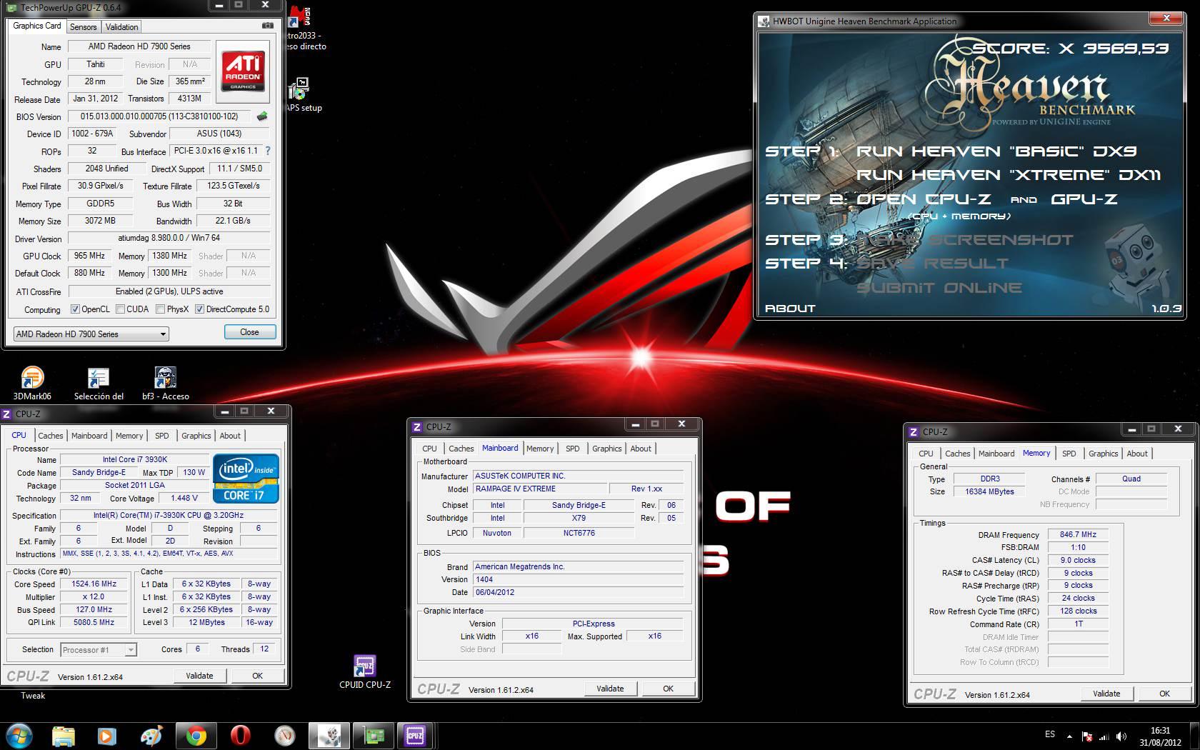Image resolution: width=1200 pixels, height=750 pixels.
Task: Click OK in the Mainboard CPU-Z window
Action: pyautogui.click(x=668, y=689)
